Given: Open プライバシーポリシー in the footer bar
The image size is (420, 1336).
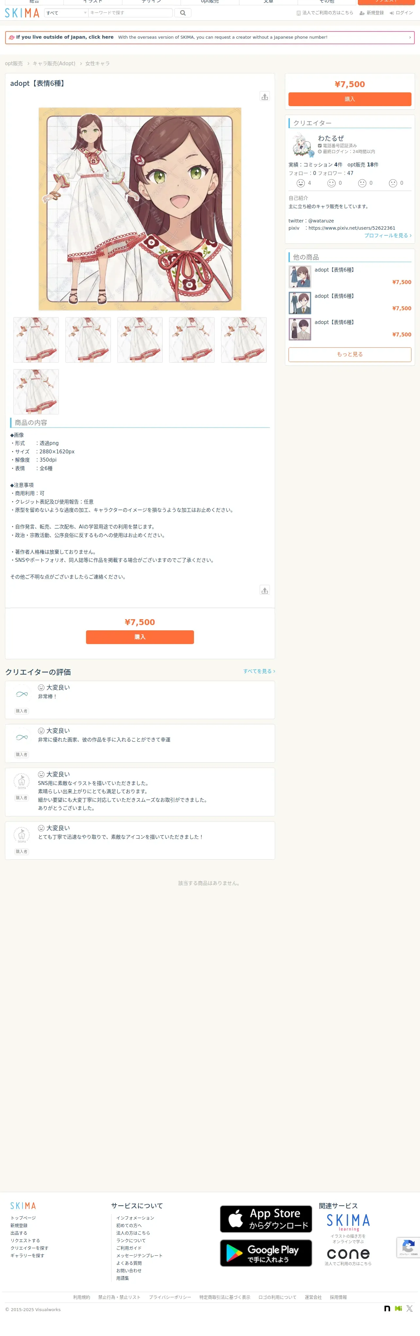Looking at the screenshot, I should 170,1297.
